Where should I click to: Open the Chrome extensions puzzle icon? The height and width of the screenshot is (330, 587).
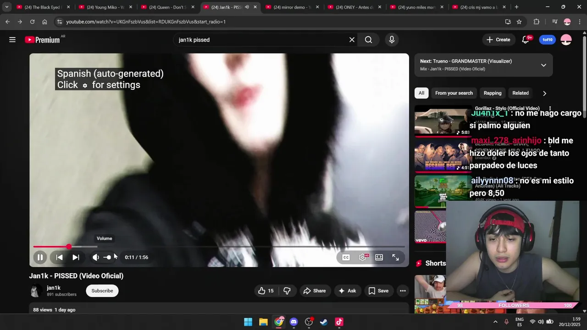pyautogui.click(x=537, y=22)
